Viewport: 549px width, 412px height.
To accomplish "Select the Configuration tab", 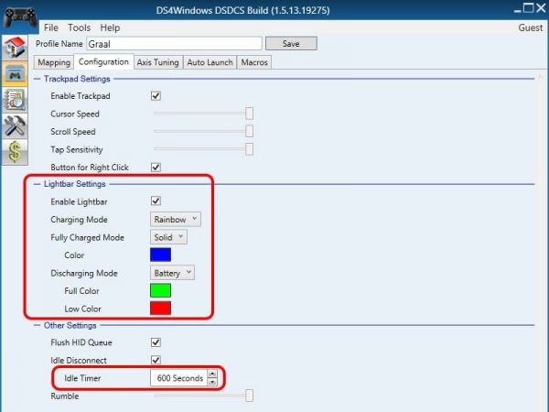I will point(103,62).
